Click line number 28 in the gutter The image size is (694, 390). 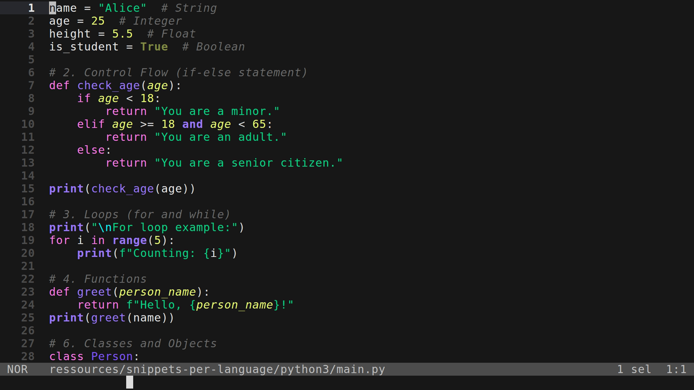point(27,356)
